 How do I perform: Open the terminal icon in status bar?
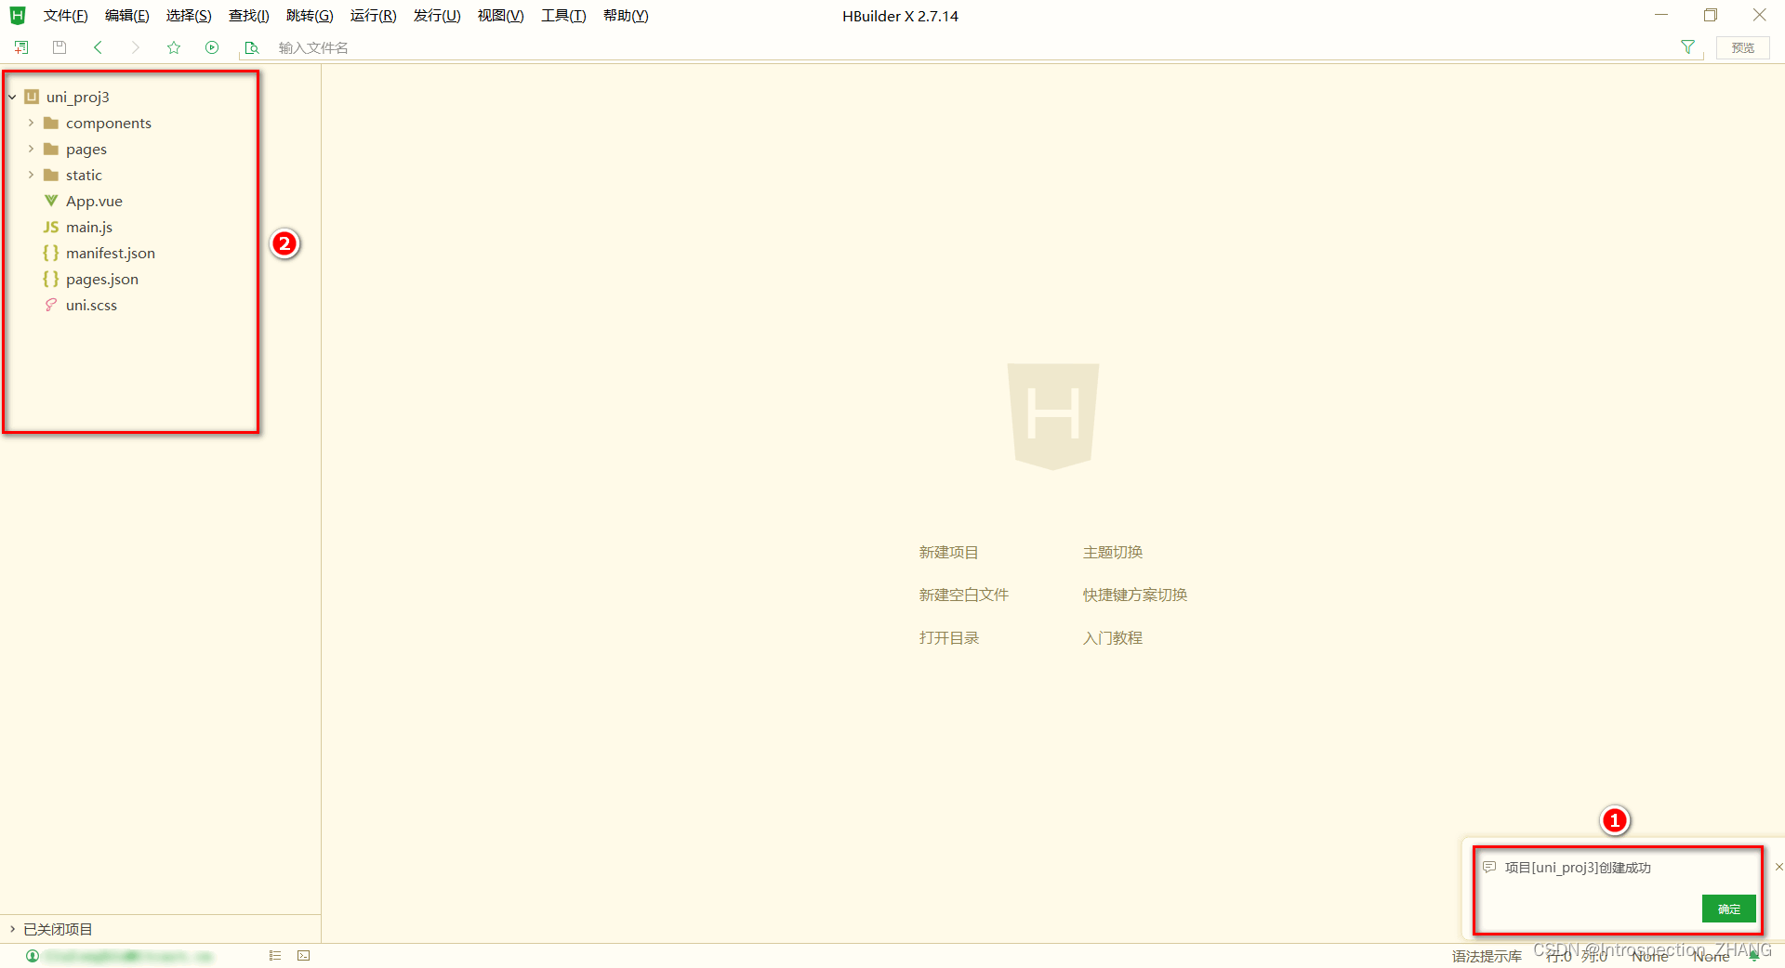click(x=304, y=955)
